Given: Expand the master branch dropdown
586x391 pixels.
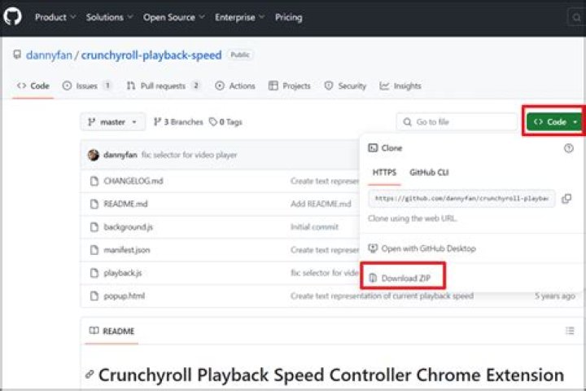Looking at the screenshot, I should (x=113, y=122).
